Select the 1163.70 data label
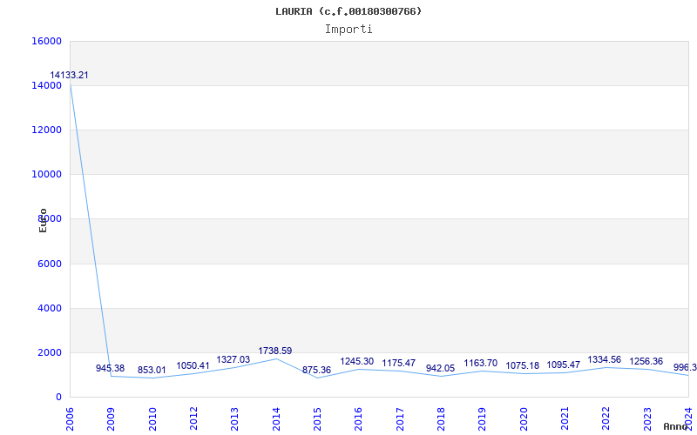The width and height of the screenshot is (697, 435). click(481, 363)
